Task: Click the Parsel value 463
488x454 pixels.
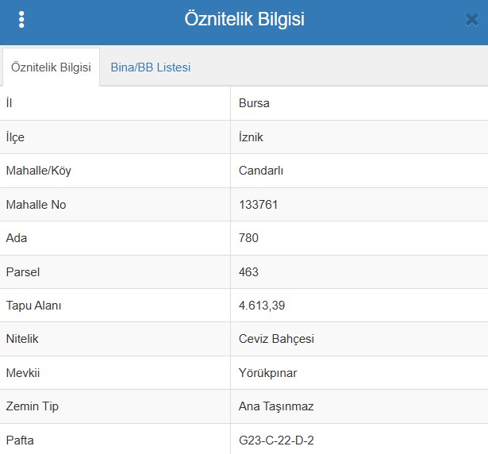Action: pos(248,272)
